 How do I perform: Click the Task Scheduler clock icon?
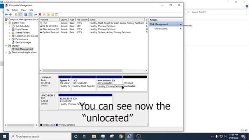click(x=13, y=26)
